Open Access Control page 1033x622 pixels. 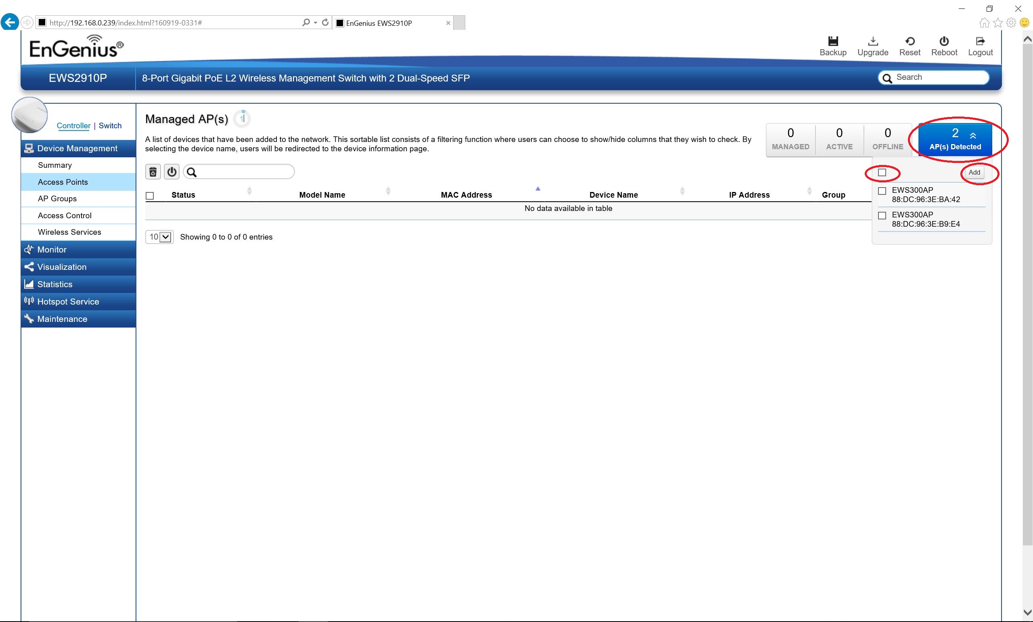[78, 215]
